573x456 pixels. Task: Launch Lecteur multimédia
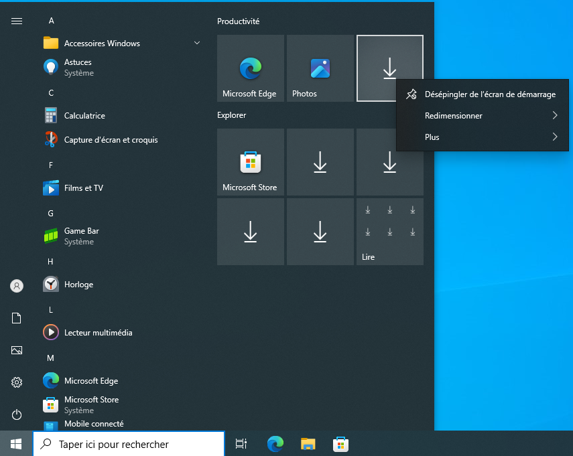[121, 333]
